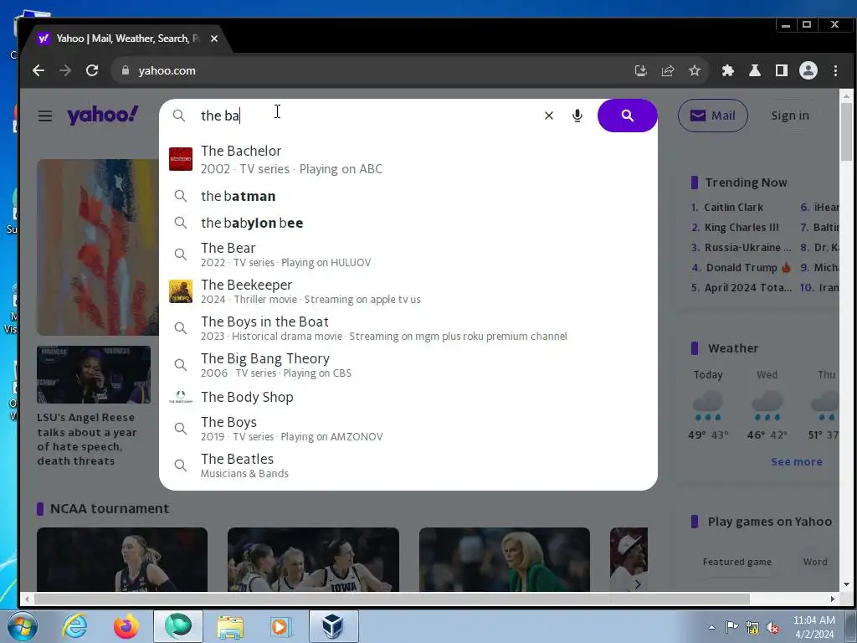The height and width of the screenshot is (643, 857).
Task: Launch Internet Explorer from taskbar
Action: [74, 626]
